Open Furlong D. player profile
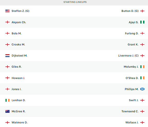The width and height of the screenshot is (148, 127). tap(132, 33)
